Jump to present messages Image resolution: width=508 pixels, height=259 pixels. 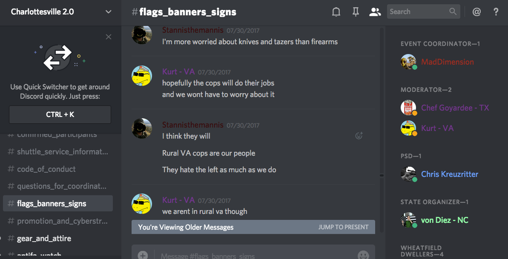point(343,227)
